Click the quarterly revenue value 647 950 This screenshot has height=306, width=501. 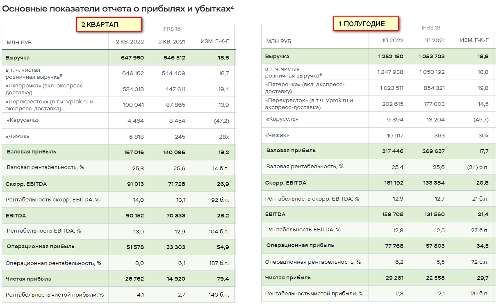point(132,58)
